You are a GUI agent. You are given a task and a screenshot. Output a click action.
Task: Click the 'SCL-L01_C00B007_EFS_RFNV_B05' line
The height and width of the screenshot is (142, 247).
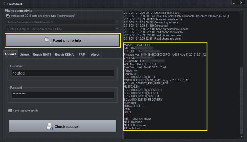(146, 84)
